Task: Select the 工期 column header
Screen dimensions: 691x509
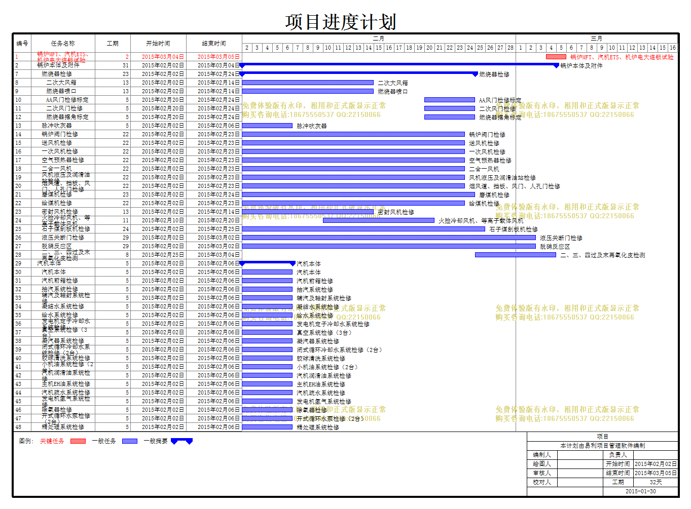Action: pyautogui.click(x=113, y=44)
